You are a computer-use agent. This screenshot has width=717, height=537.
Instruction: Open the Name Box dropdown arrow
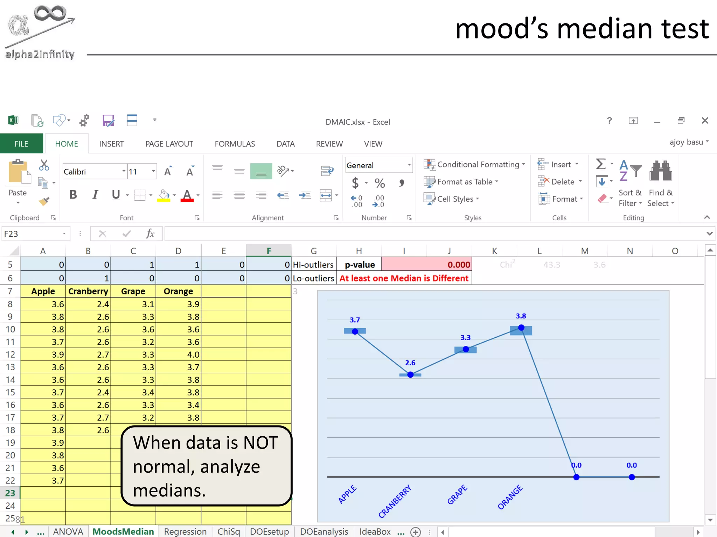(64, 234)
